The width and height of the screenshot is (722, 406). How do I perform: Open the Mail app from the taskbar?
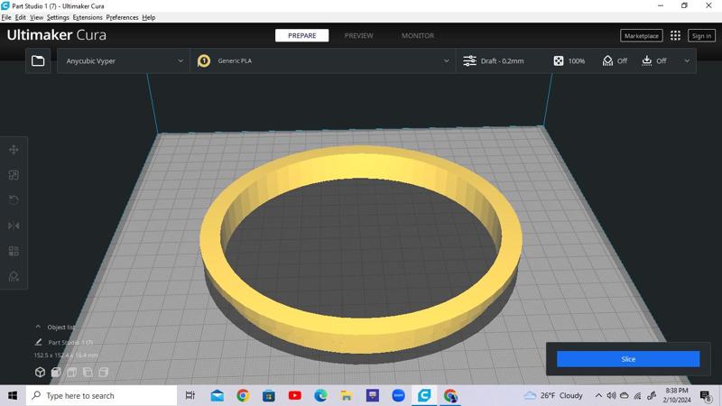(x=217, y=395)
